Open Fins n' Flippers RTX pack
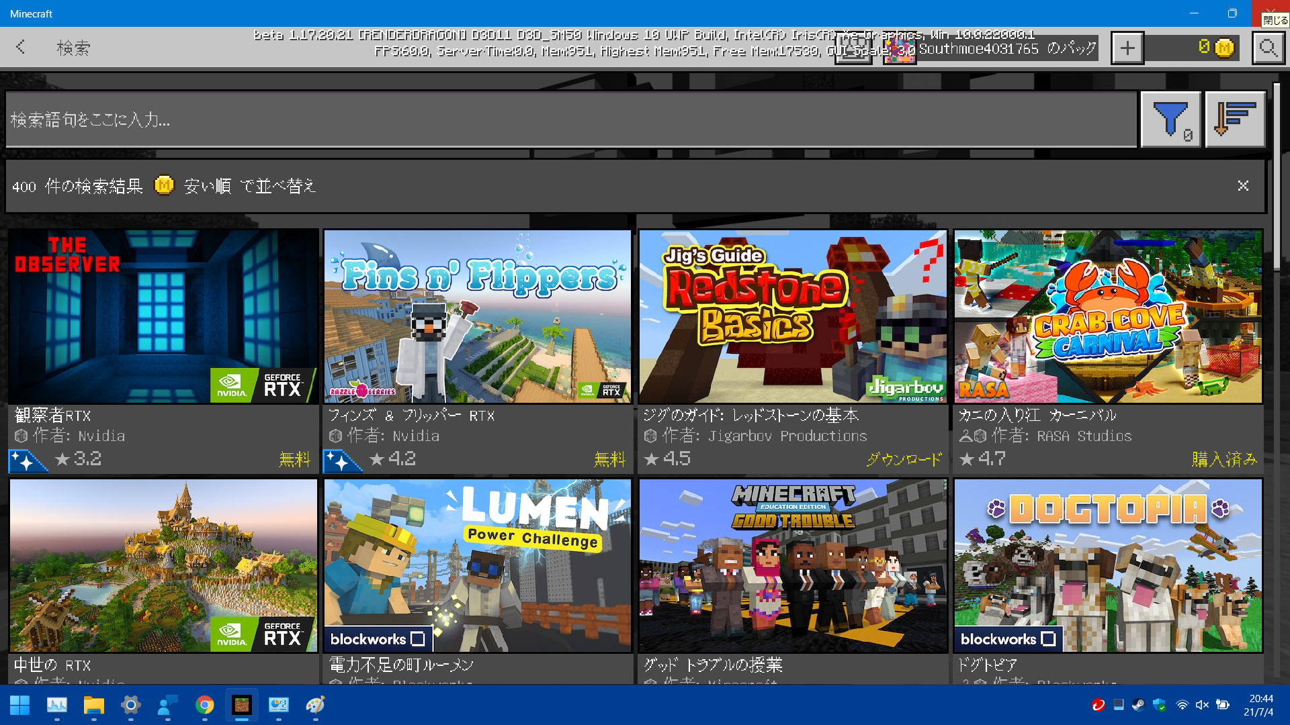 [x=478, y=316]
